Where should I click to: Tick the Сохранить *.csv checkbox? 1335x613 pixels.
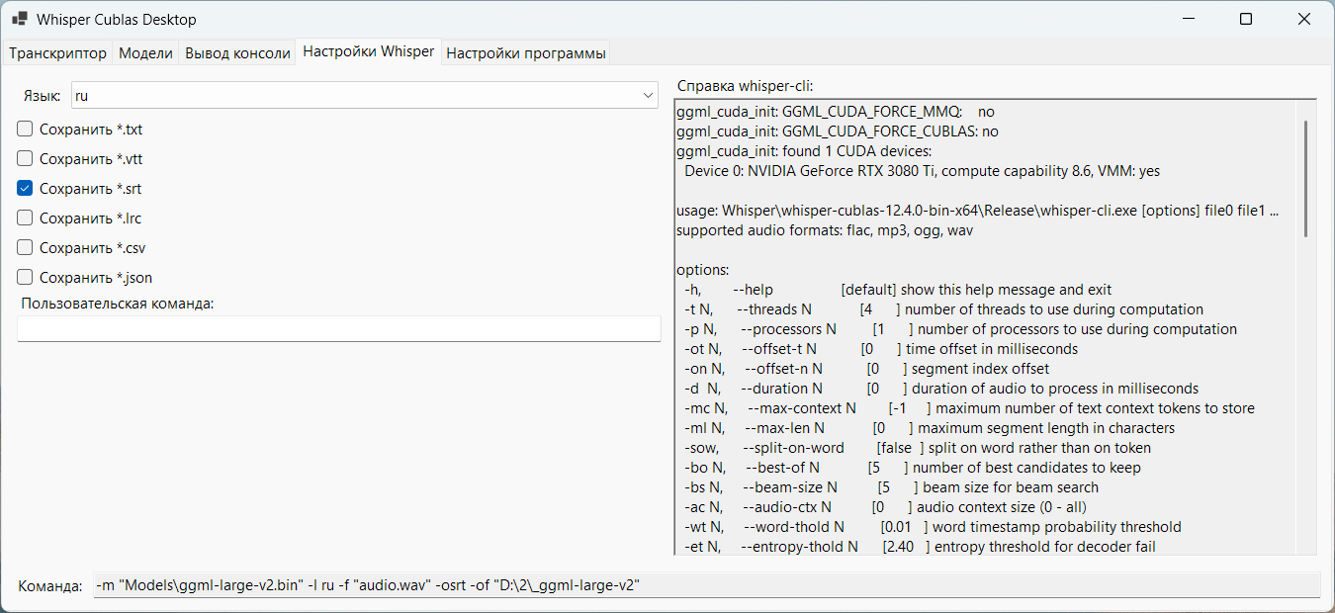[x=26, y=247]
